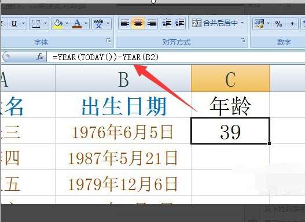The width and height of the screenshot is (305, 222).
Task: Align text right in the cell
Action: coord(151,23)
